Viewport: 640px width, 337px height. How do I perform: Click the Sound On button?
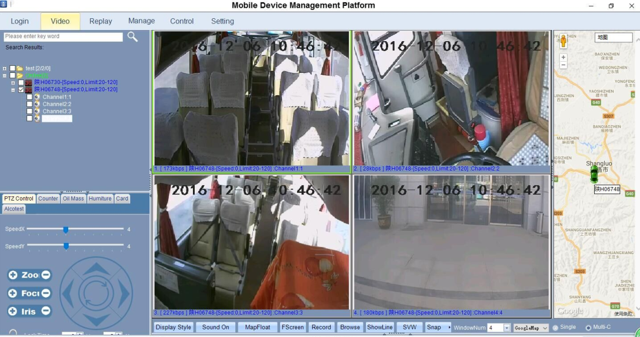pos(215,328)
